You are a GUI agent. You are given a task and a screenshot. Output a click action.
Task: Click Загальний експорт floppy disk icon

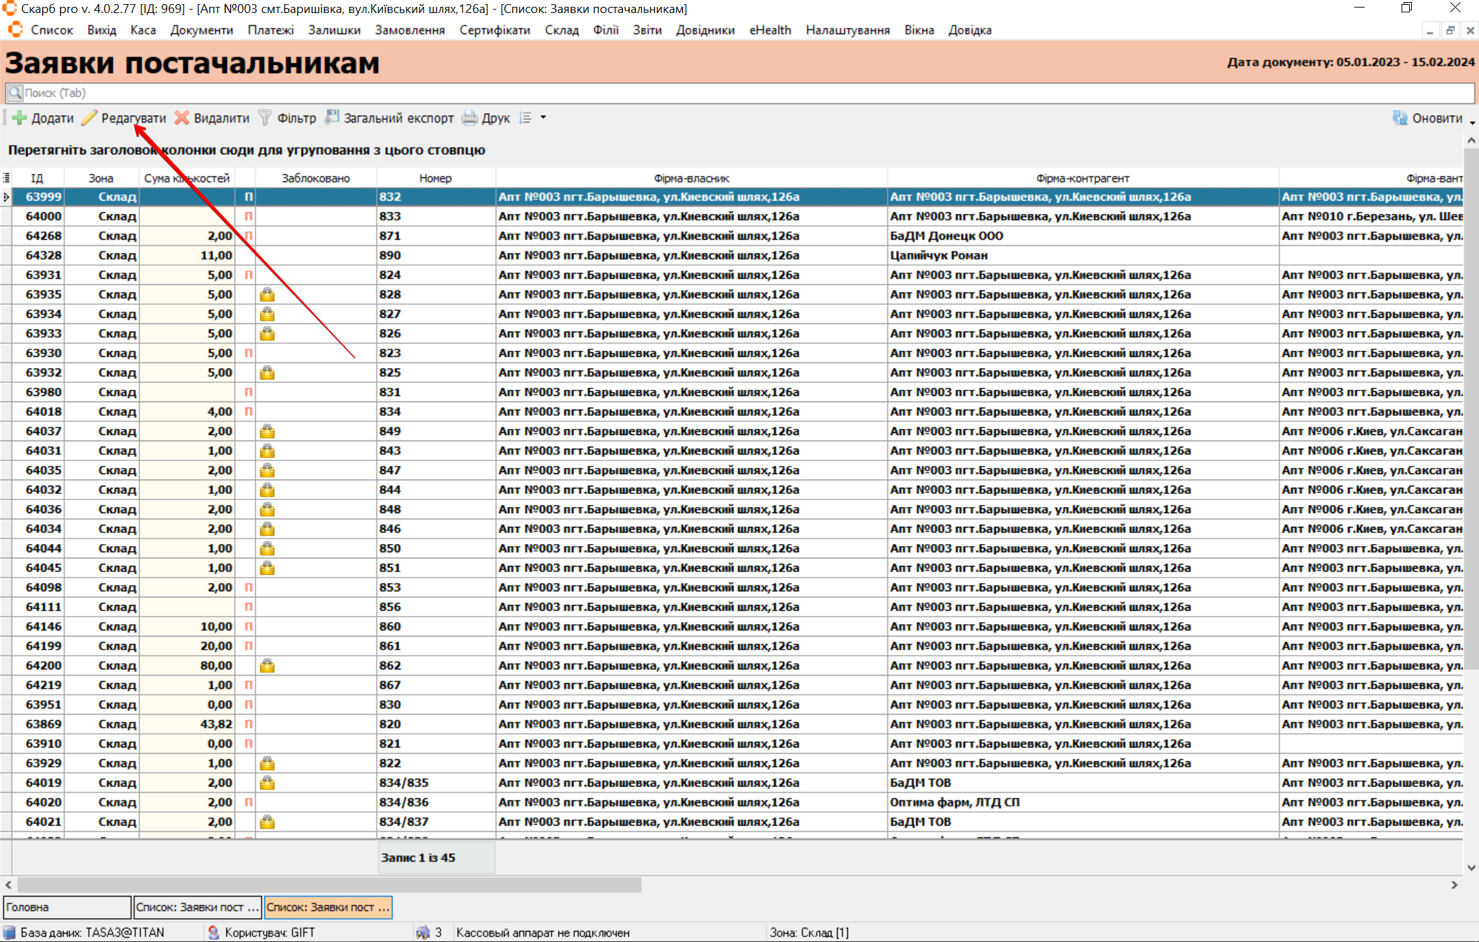[332, 117]
